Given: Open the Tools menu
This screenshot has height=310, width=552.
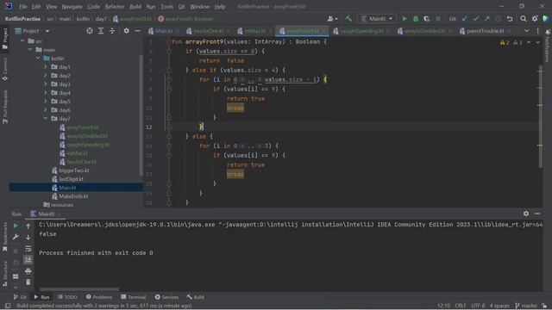Looking at the screenshot, I should pyautogui.click(x=166, y=6).
